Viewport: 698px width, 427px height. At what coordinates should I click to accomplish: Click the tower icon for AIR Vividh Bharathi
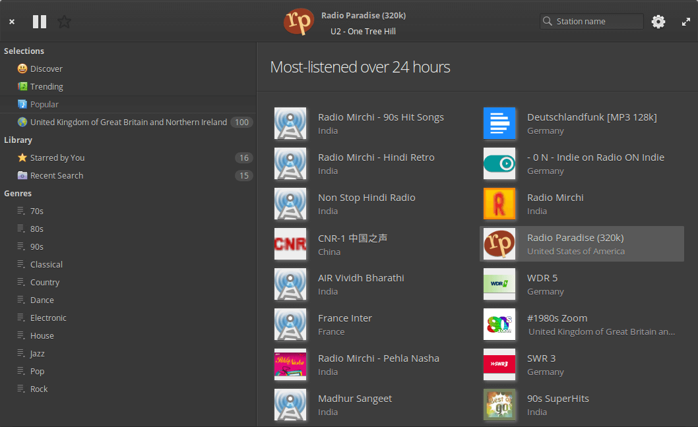(290, 284)
